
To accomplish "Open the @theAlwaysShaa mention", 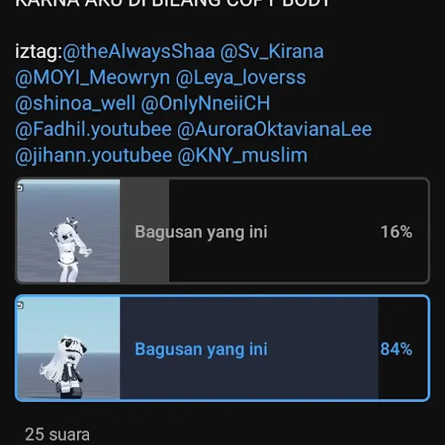I will coord(139,52).
